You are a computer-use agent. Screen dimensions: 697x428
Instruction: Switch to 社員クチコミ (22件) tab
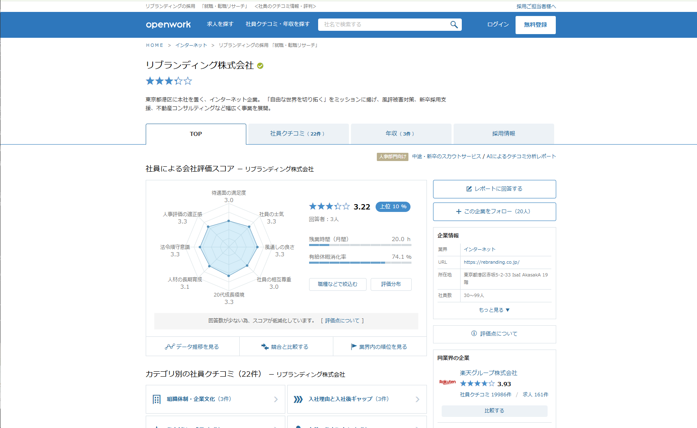pyautogui.click(x=298, y=134)
